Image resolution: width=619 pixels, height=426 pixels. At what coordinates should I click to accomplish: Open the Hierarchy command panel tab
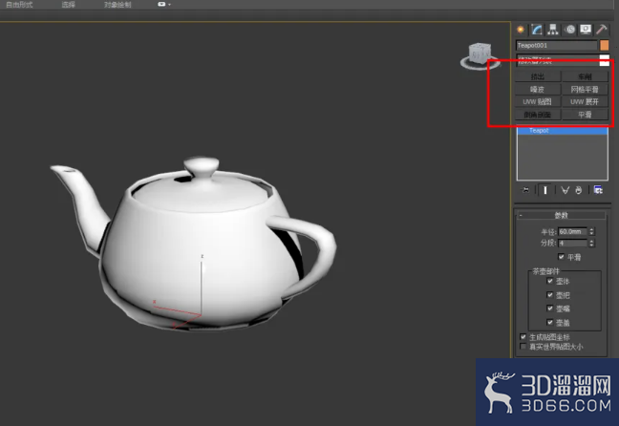(553, 30)
